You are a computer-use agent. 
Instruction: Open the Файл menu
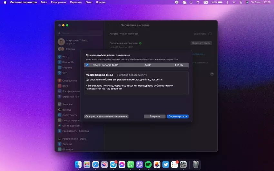(44, 2)
